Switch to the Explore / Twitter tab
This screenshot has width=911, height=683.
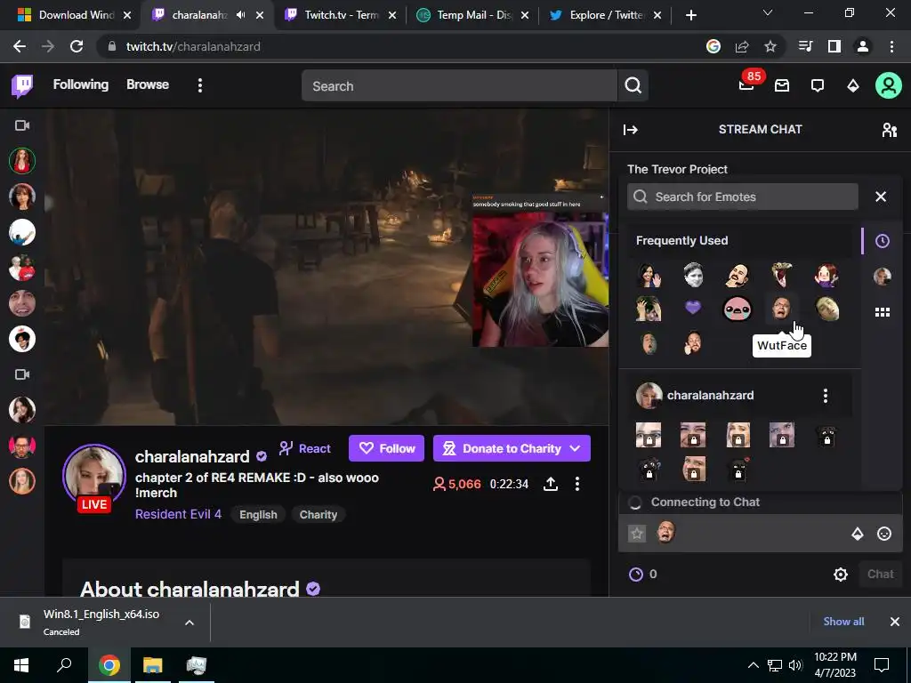[x=607, y=15]
